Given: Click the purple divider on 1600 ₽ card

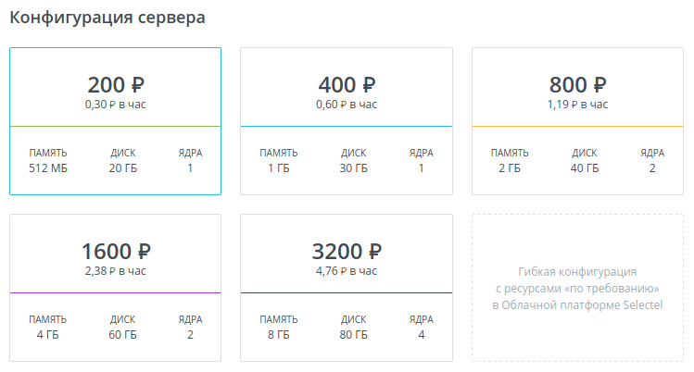Looking at the screenshot, I should point(115,292).
